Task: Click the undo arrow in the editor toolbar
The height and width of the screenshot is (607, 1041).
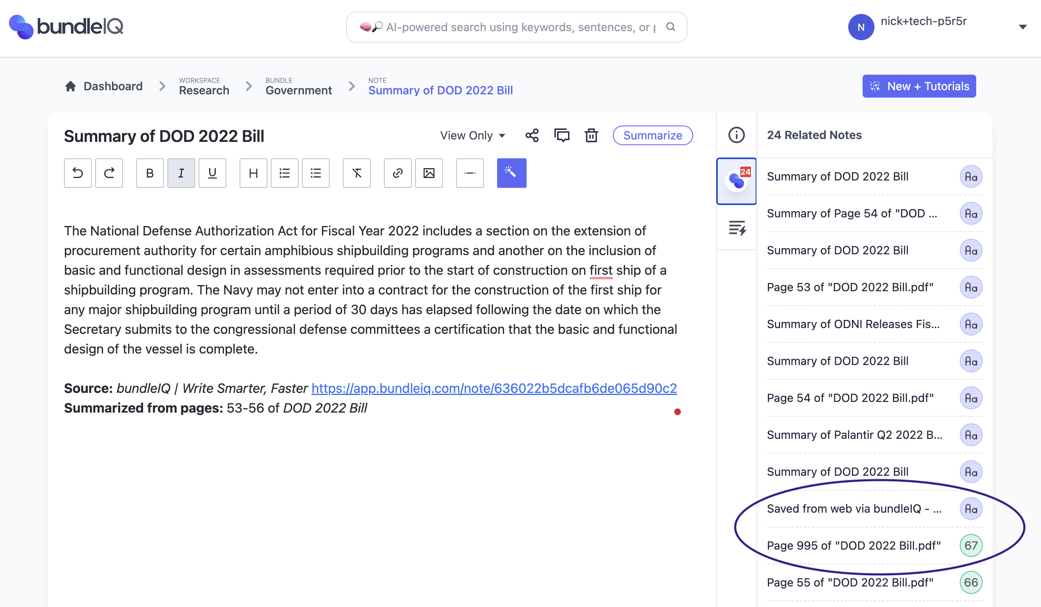Action: (78, 173)
